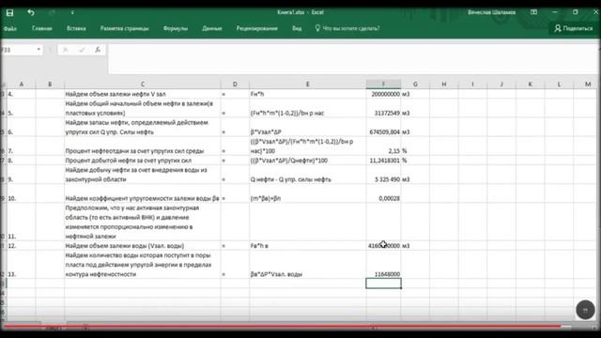Undo the last action

coord(31,12)
